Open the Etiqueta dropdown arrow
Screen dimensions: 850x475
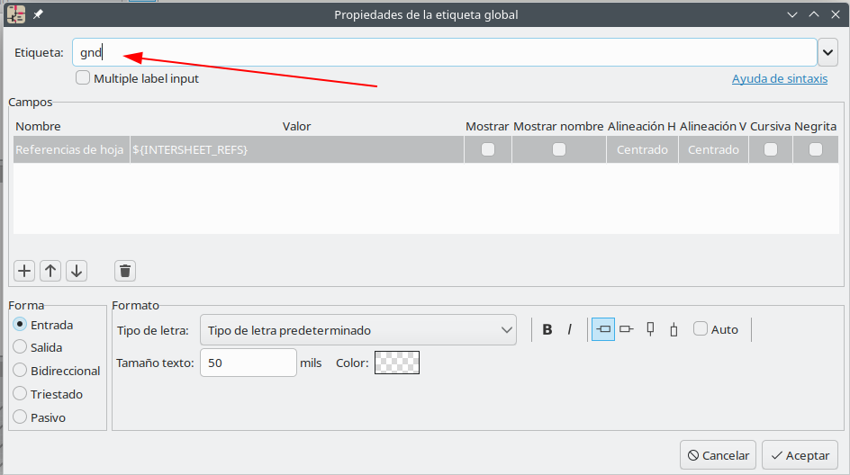[x=828, y=53]
